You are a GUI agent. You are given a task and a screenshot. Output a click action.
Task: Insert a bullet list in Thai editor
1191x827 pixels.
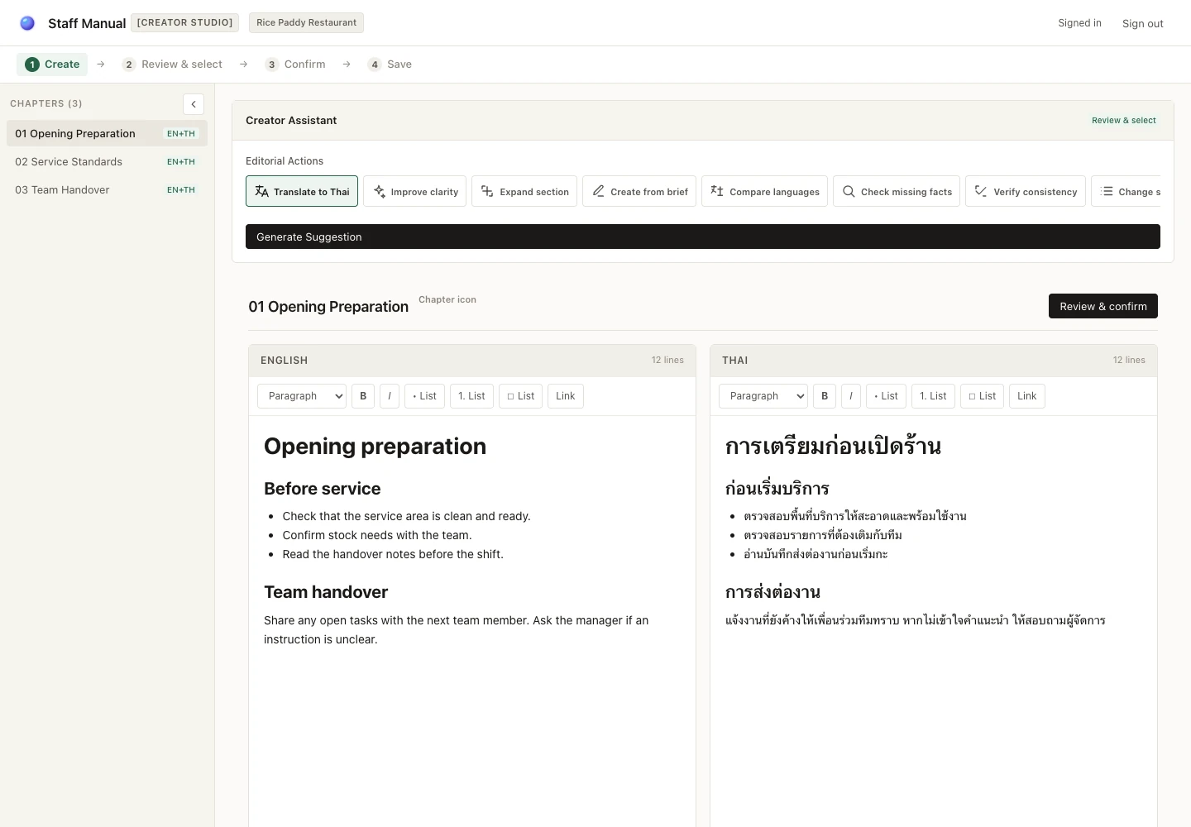887,396
